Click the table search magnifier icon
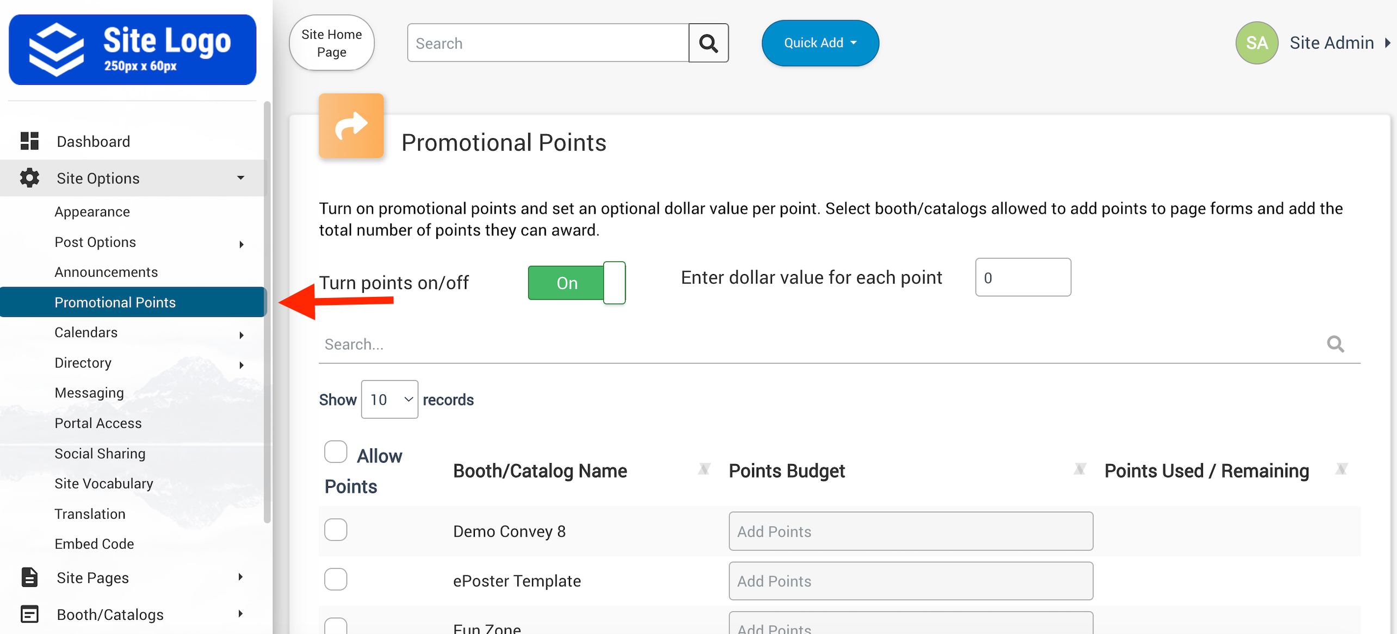The height and width of the screenshot is (634, 1397). (1335, 344)
